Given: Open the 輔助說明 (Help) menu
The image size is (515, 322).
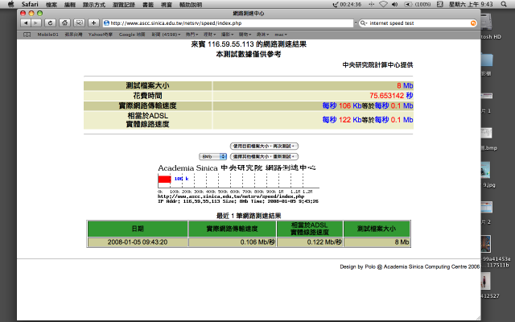Looking at the screenshot, I should pos(191,5).
